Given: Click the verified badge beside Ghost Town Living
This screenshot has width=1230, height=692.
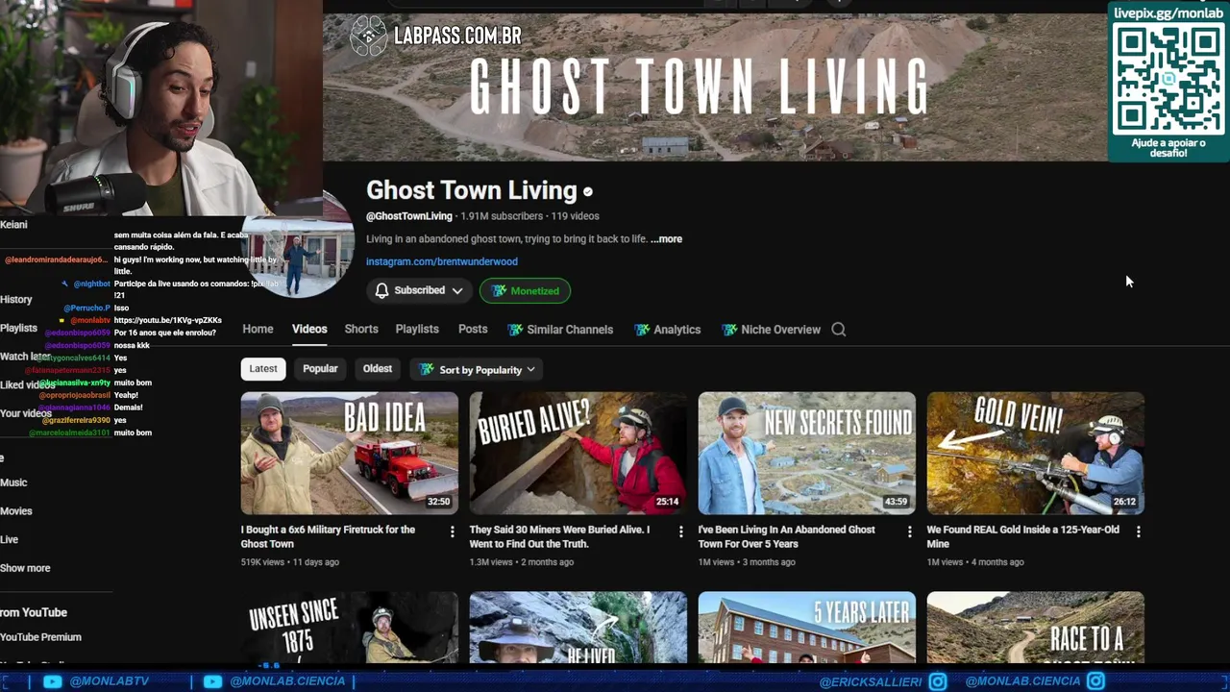Looking at the screenshot, I should click(588, 192).
